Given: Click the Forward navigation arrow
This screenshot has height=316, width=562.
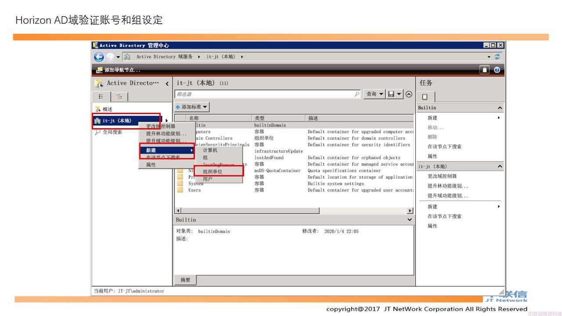Looking at the screenshot, I should (x=110, y=57).
